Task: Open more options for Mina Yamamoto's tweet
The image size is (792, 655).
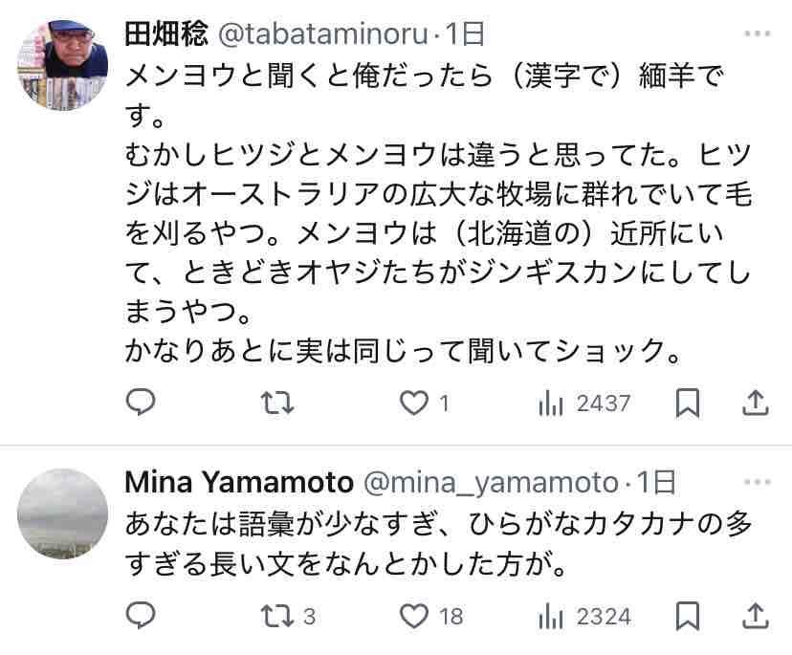Action: point(756,480)
